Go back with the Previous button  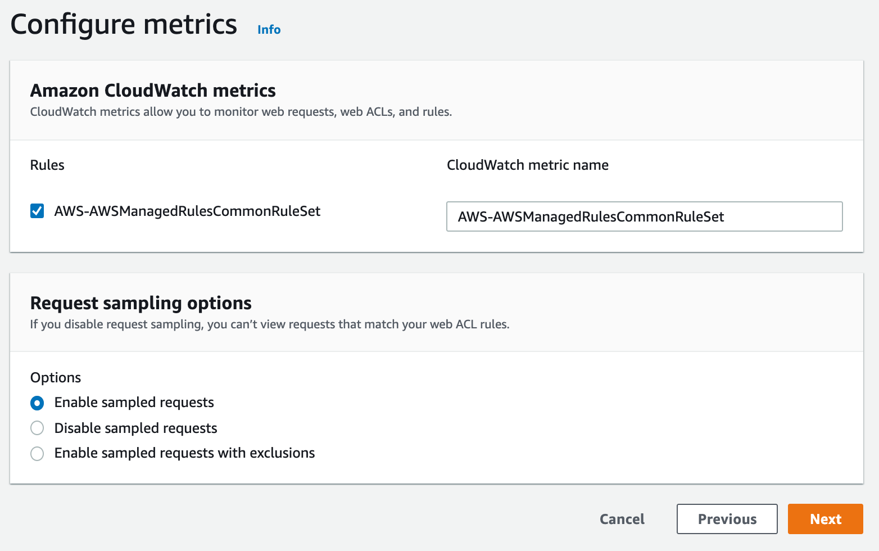727,519
